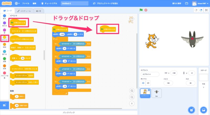The width and height of the screenshot is (210, 115).
Task: Zoom in the code workspace
Action: [132, 91]
